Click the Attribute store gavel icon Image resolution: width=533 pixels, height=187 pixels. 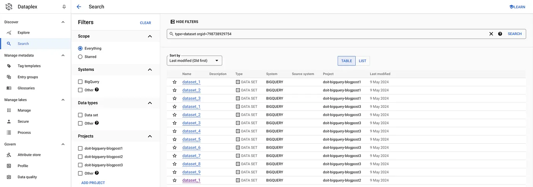tap(9, 155)
